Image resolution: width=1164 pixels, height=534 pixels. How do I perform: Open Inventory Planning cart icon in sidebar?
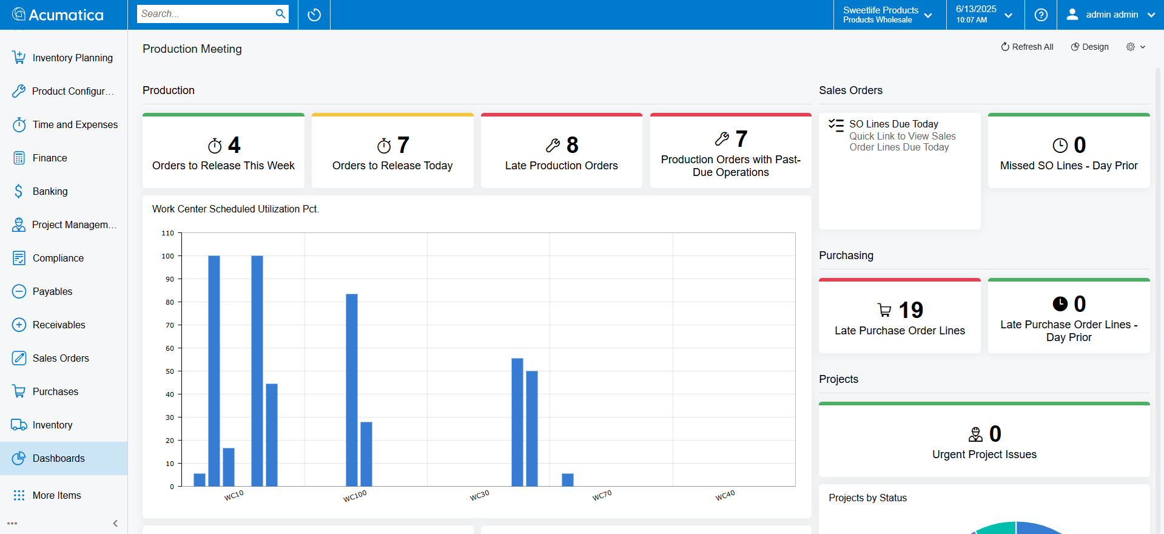point(19,58)
